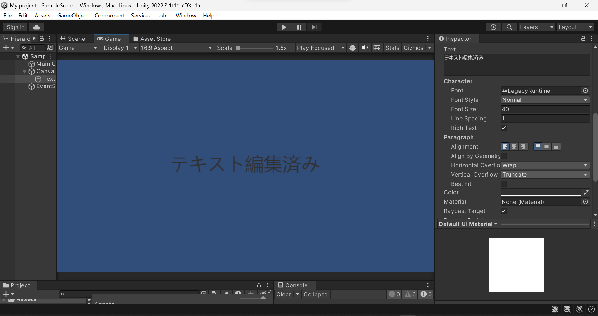Viewport: 598px width, 316px height.
Task: Open Material object picker circle icon
Action: 586,202
